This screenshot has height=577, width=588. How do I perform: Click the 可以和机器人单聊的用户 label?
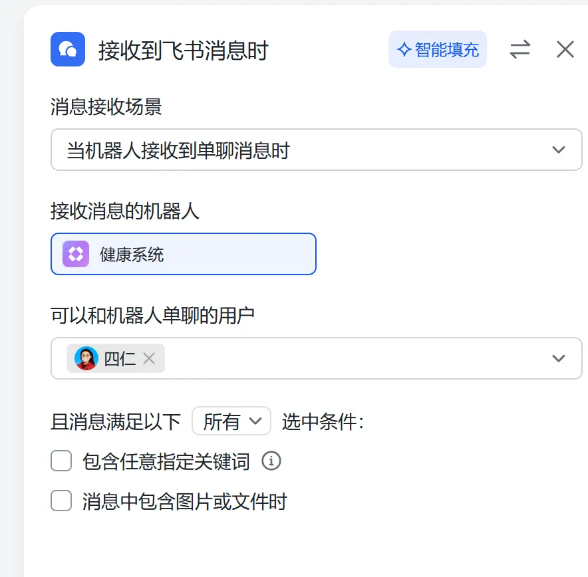[x=153, y=316]
